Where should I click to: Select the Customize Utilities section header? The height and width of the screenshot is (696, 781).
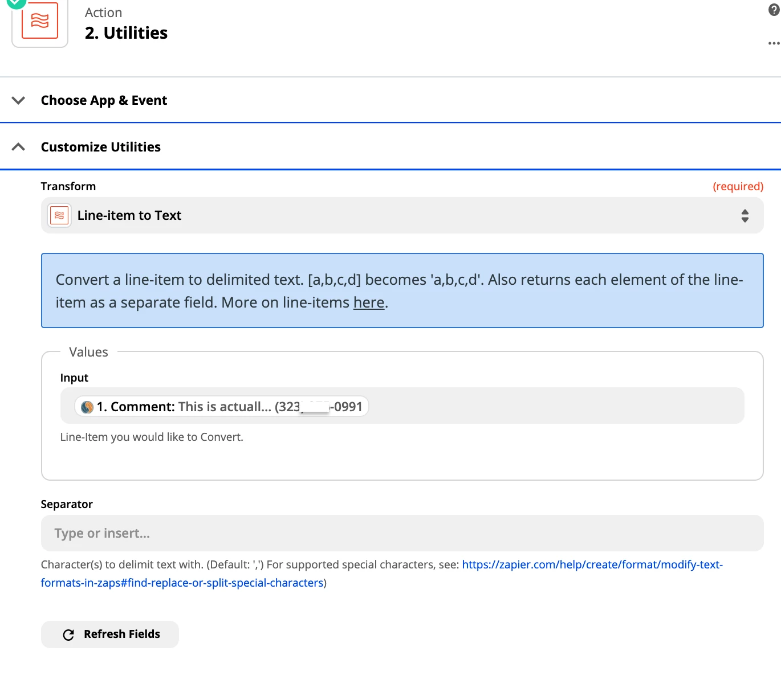(101, 147)
